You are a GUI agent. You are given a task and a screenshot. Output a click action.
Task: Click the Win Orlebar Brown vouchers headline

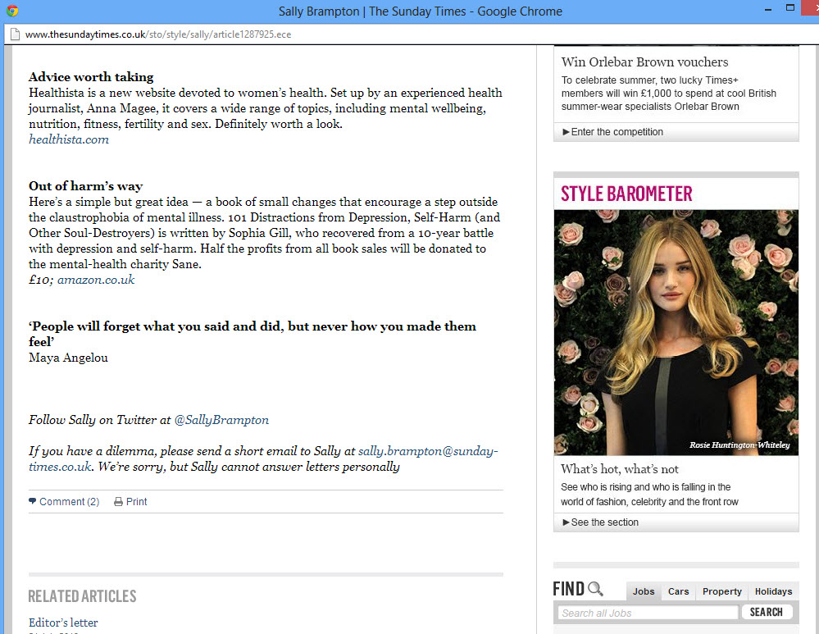[644, 62]
